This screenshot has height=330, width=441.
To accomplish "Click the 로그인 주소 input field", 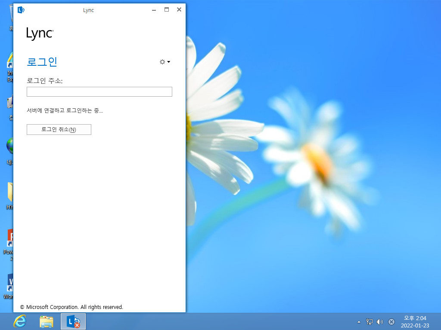I will tap(99, 92).
